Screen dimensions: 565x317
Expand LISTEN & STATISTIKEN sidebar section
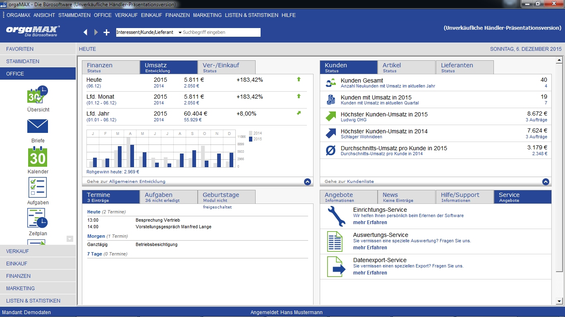(x=38, y=300)
